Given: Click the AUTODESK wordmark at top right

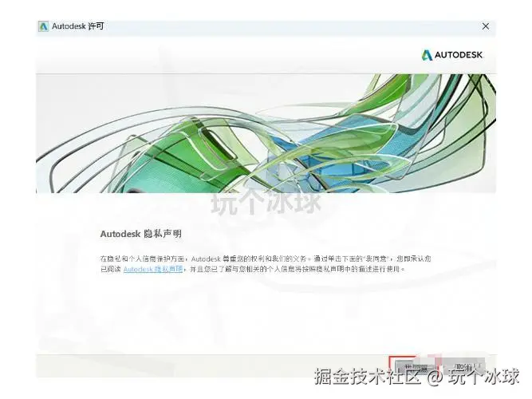Looking at the screenshot, I should pos(459,55).
